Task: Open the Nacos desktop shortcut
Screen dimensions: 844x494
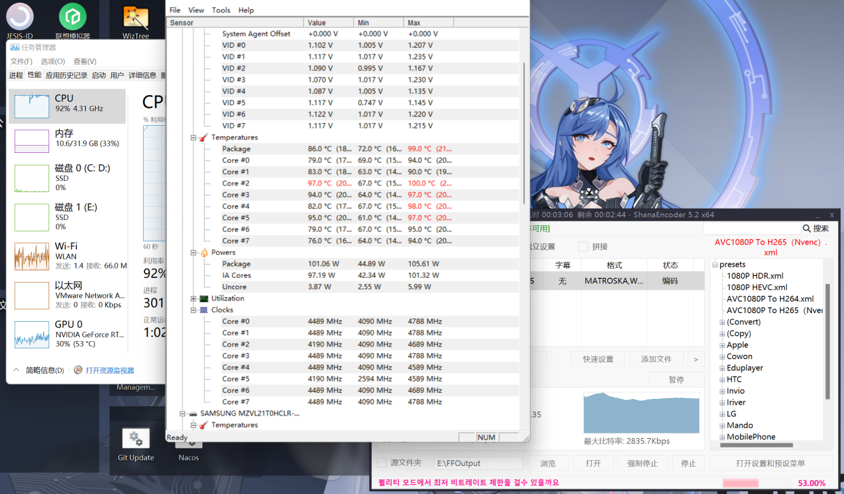Action: click(189, 451)
